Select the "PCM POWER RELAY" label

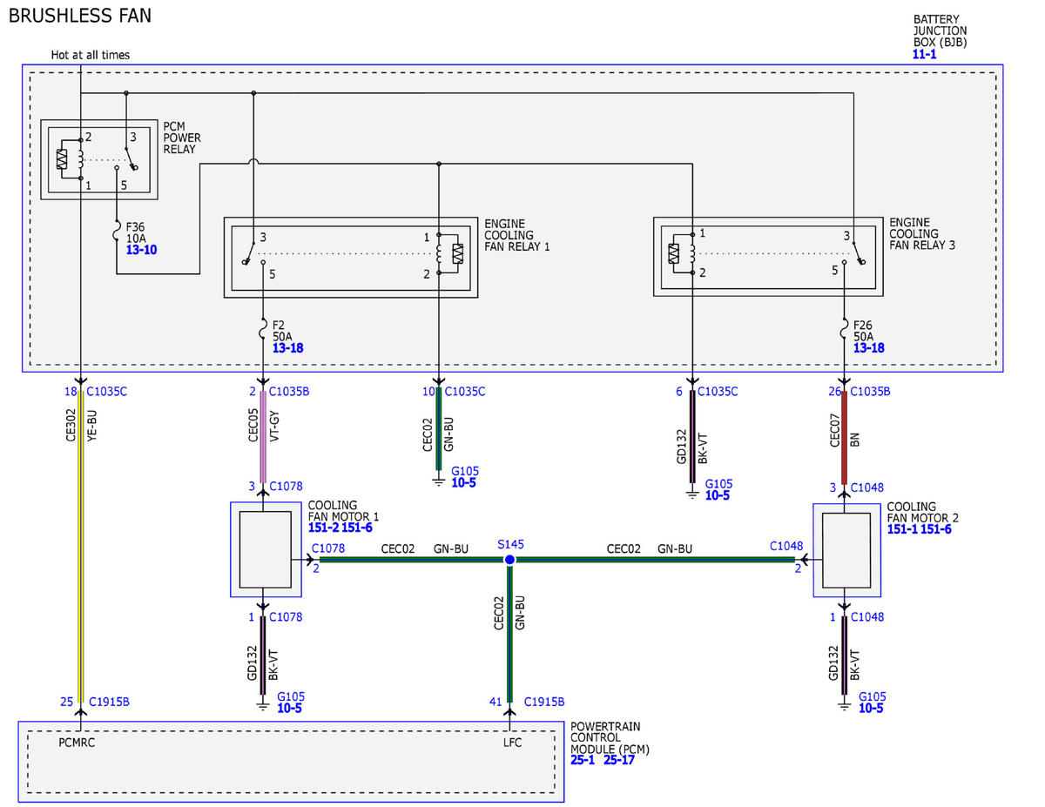[183, 138]
